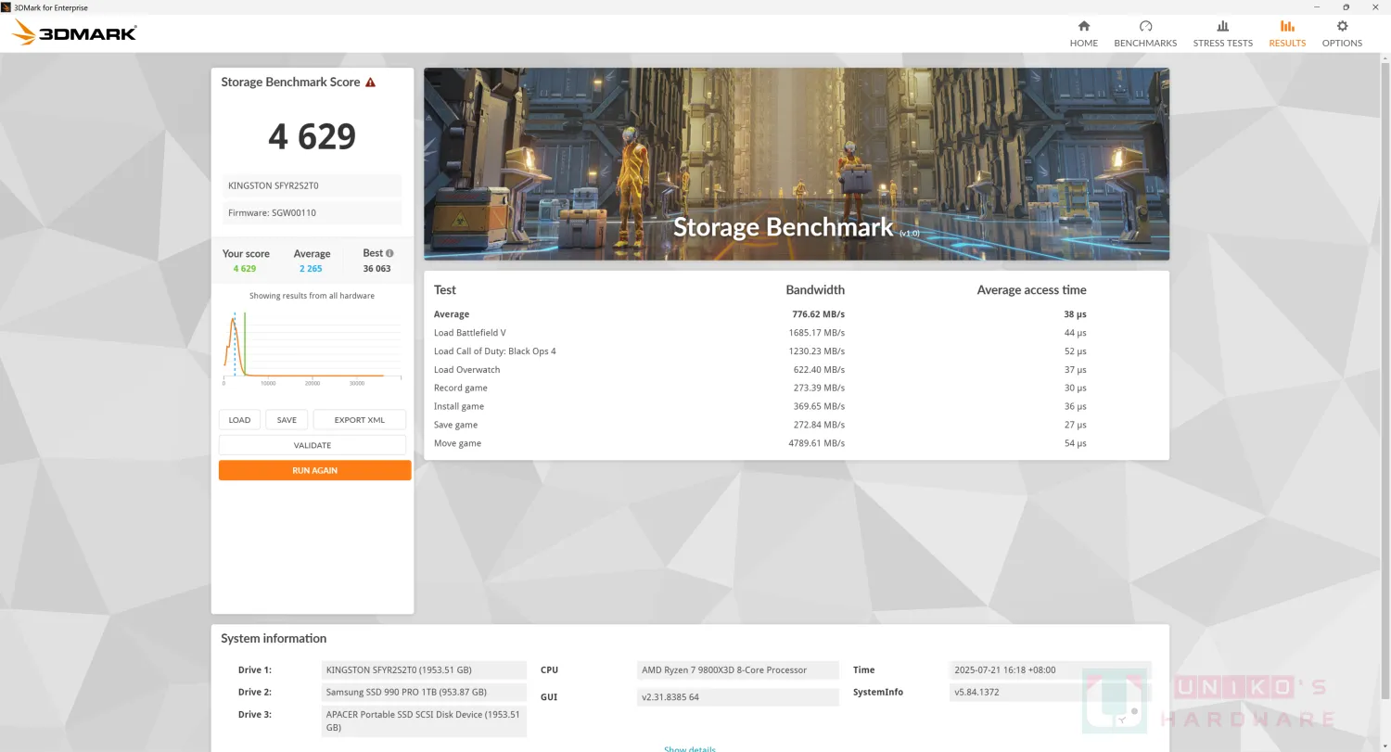
Task: Click the Bandwidth column header
Action: 815,290
